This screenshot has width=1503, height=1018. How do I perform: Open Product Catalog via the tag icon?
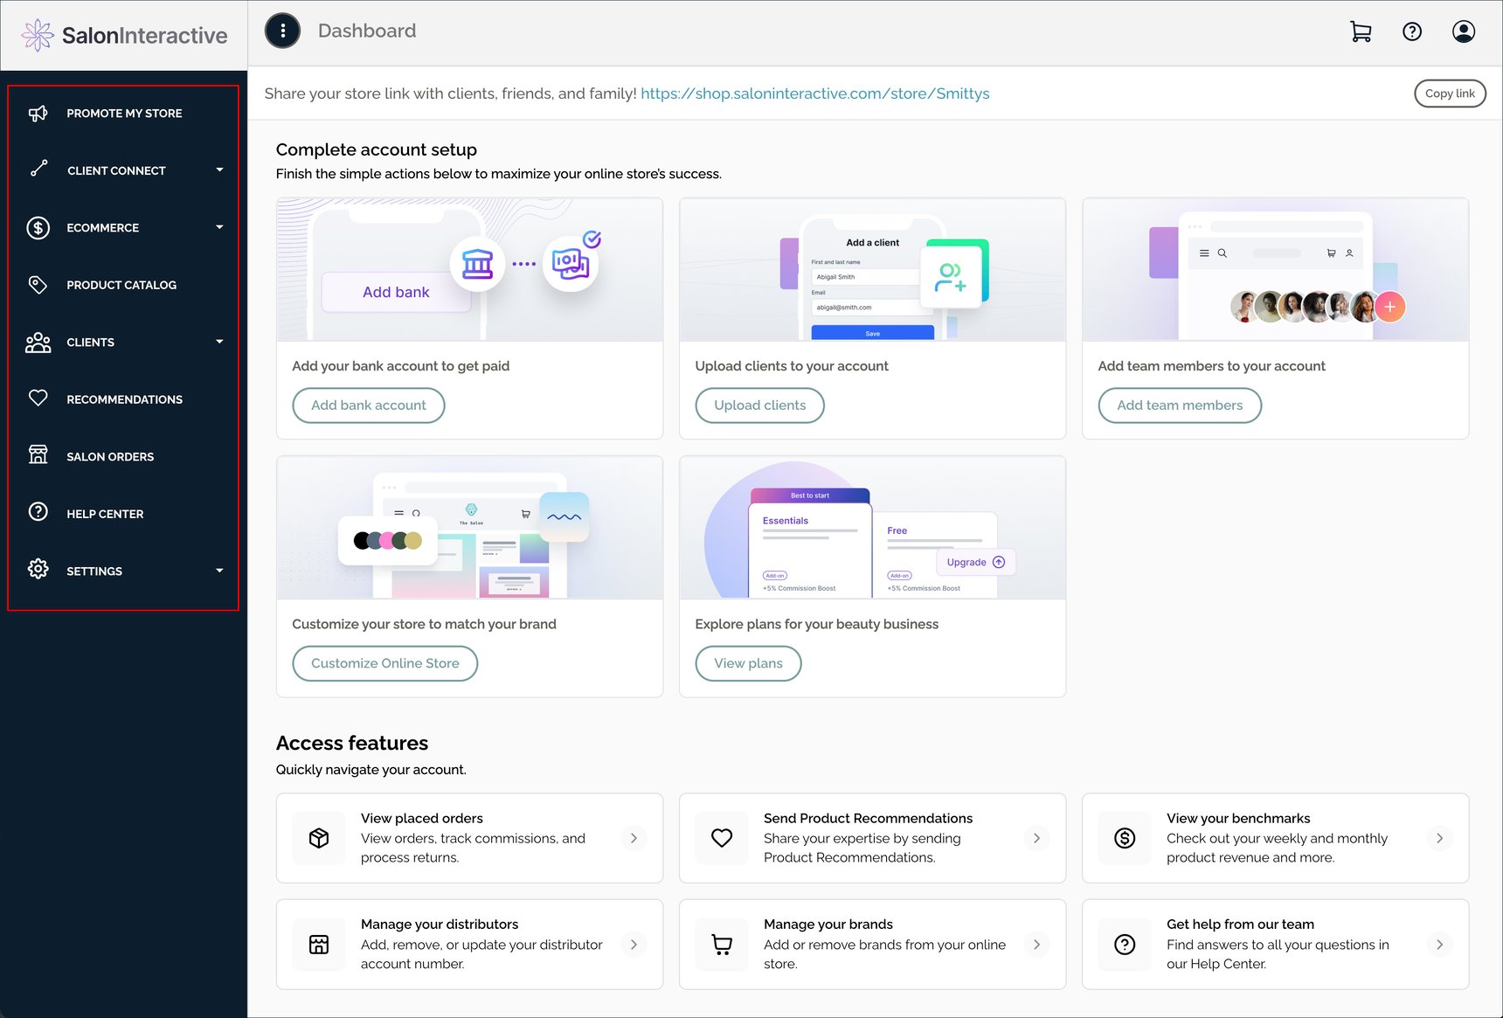click(x=38, y=284)
